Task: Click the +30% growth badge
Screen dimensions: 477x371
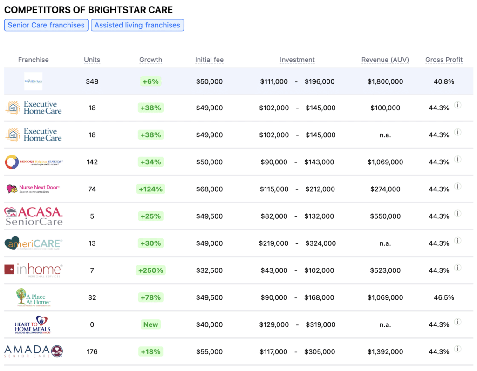Action: pos(150,243)
